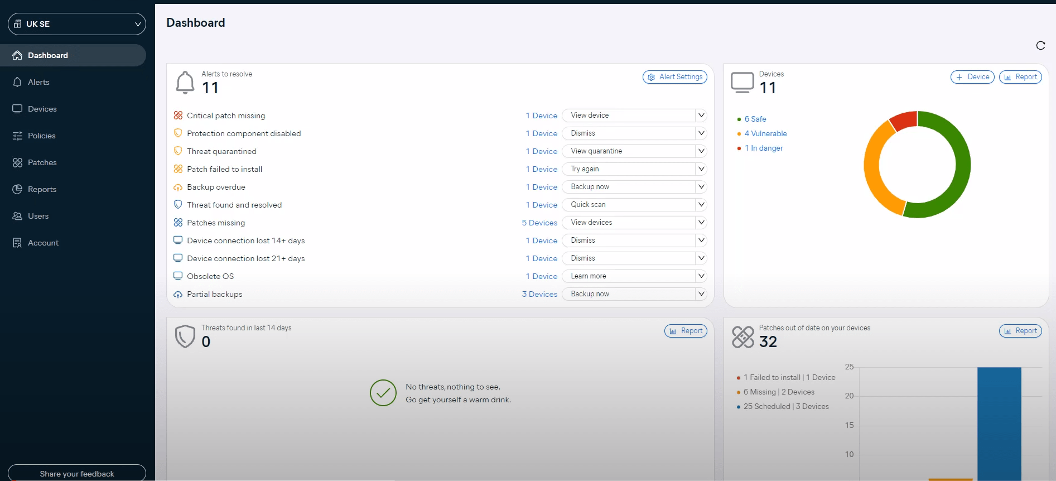1056x481 pixels.
Task: Click the Threat quarantined shield icon
Action: click(178, 151)
